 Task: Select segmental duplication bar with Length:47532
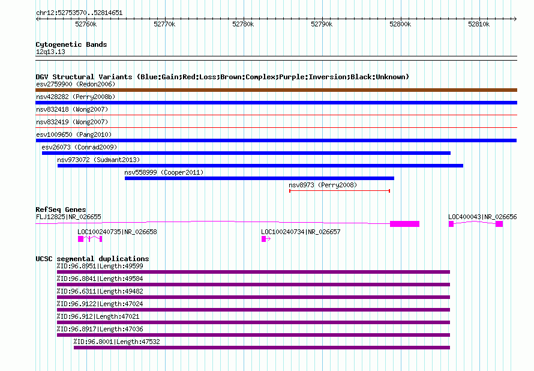(x=262, y=348)
